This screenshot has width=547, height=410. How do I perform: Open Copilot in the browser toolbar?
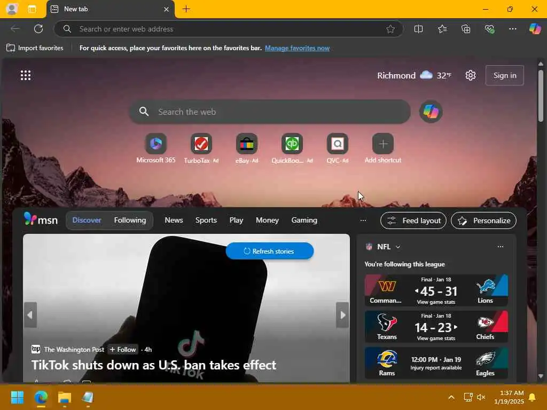535,29
